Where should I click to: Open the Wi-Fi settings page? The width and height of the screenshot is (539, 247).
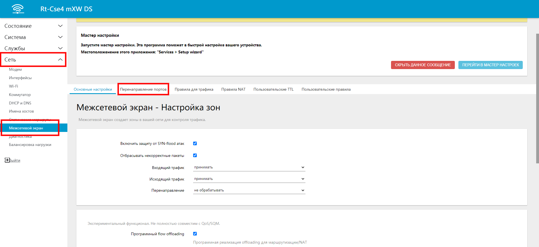(x=13, y=86)
